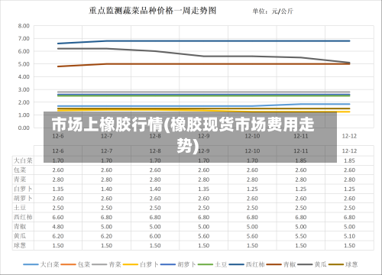Select the 4.00 y-axis label

(x=24, y=76)
